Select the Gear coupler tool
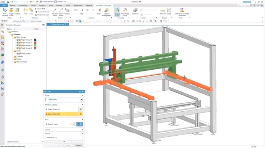The width and height of the screenshot is (265, 148). tap(31, 11)
